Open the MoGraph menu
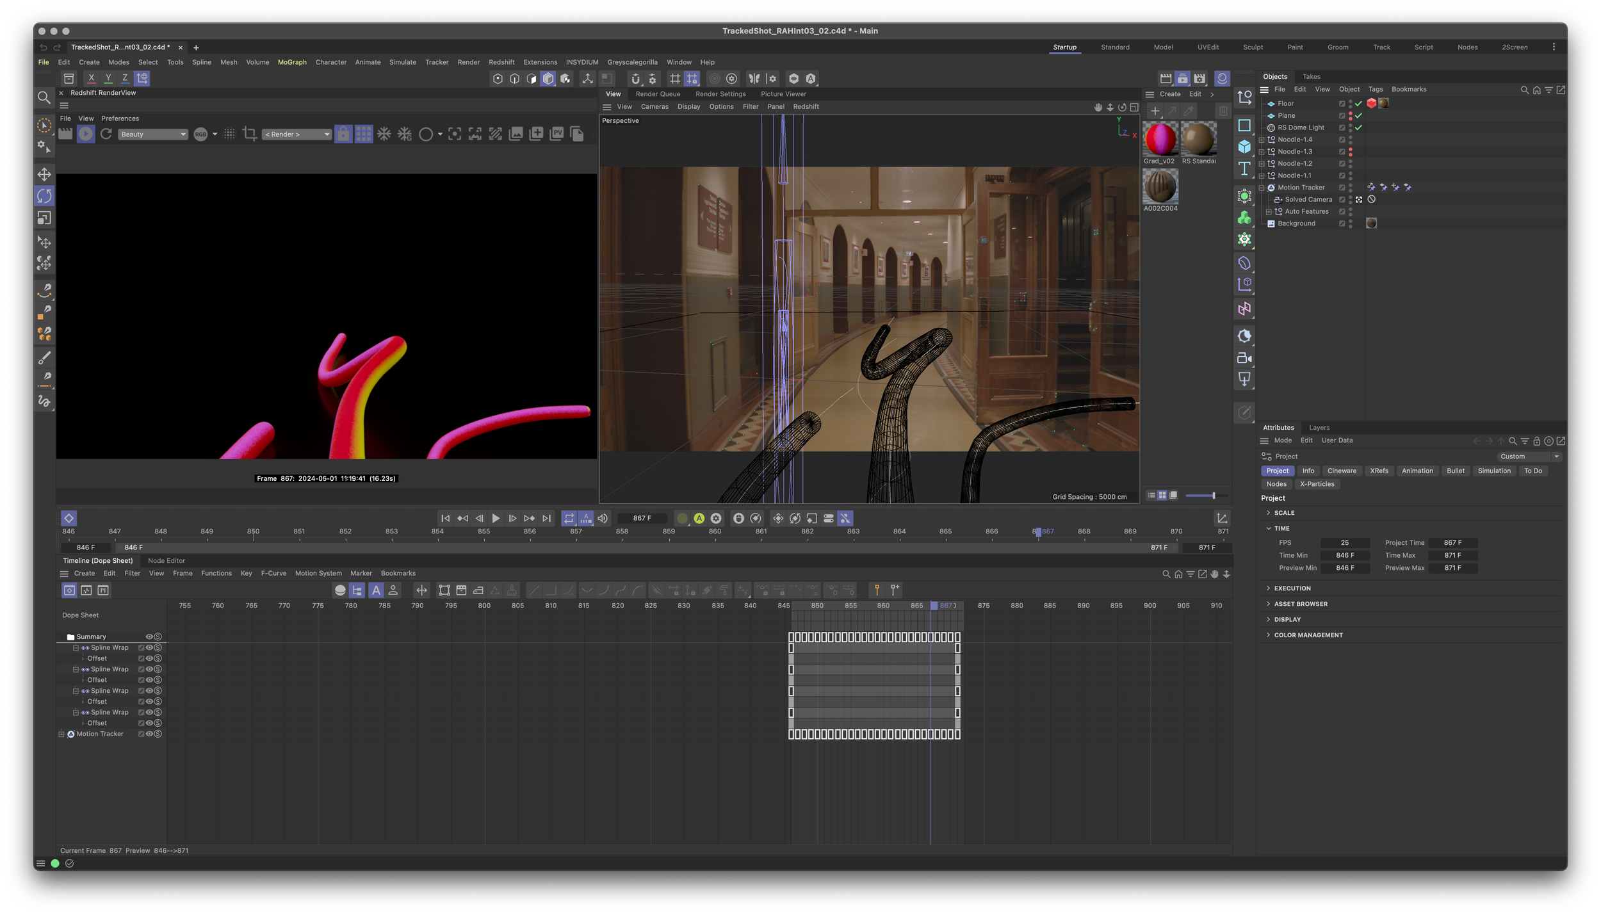The width and height of the screenshot is (1601, 915). point(292,62)
